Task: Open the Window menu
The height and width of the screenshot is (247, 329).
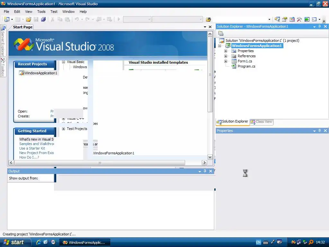Action: pyautogui.click(x=69, y=12)
